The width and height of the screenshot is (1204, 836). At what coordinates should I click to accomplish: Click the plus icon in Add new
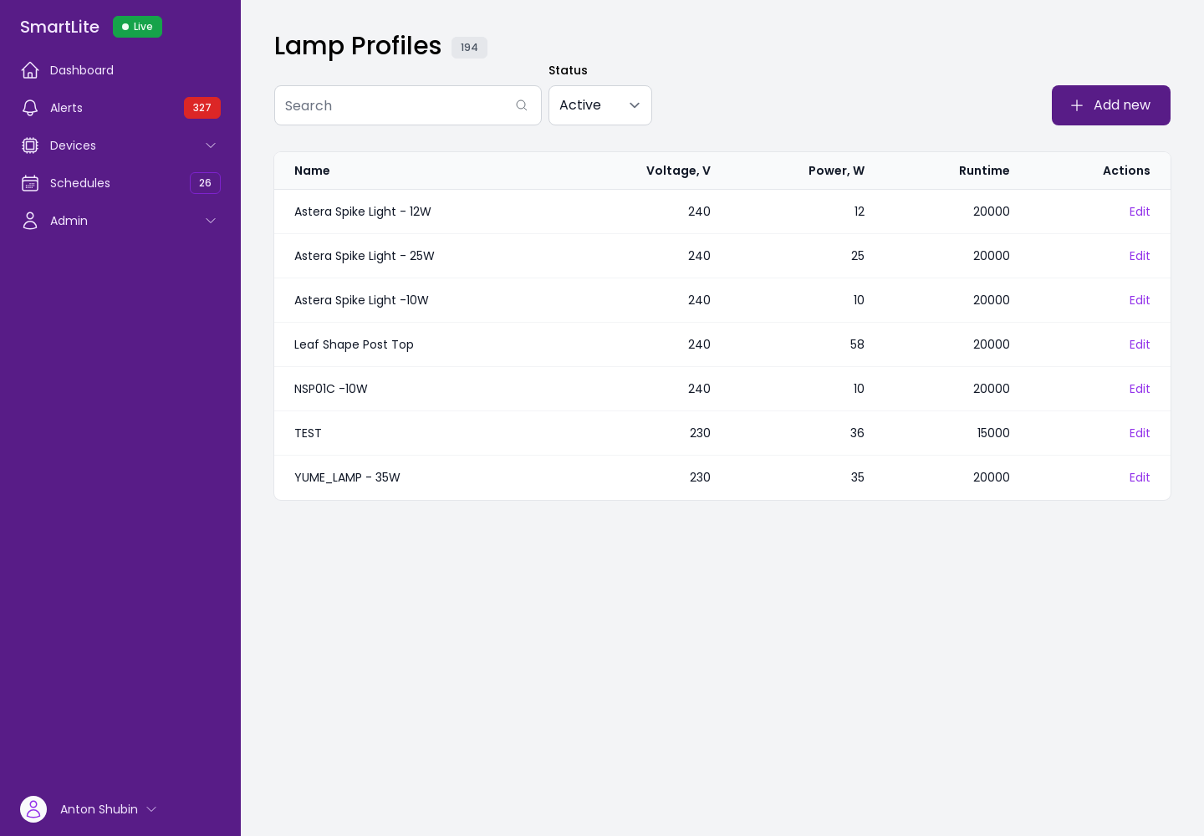(x=1077, y=105)
